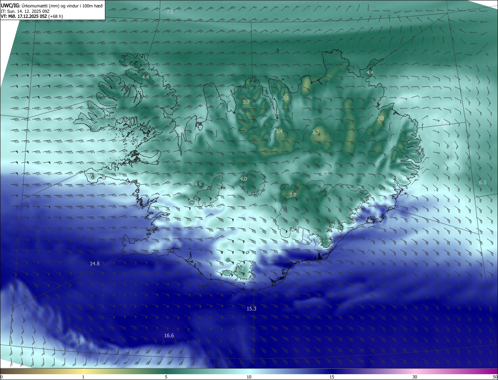This screenshot has height=380, width=498.
Task: Click the 15 tick on the color scale
Action: tap(332, 377)
